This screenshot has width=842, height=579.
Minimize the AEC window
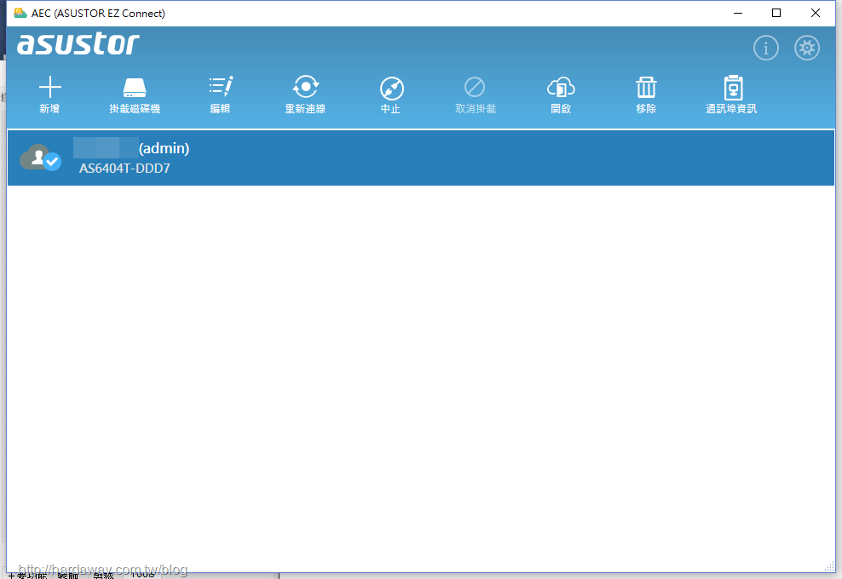(x=738, y=13)
